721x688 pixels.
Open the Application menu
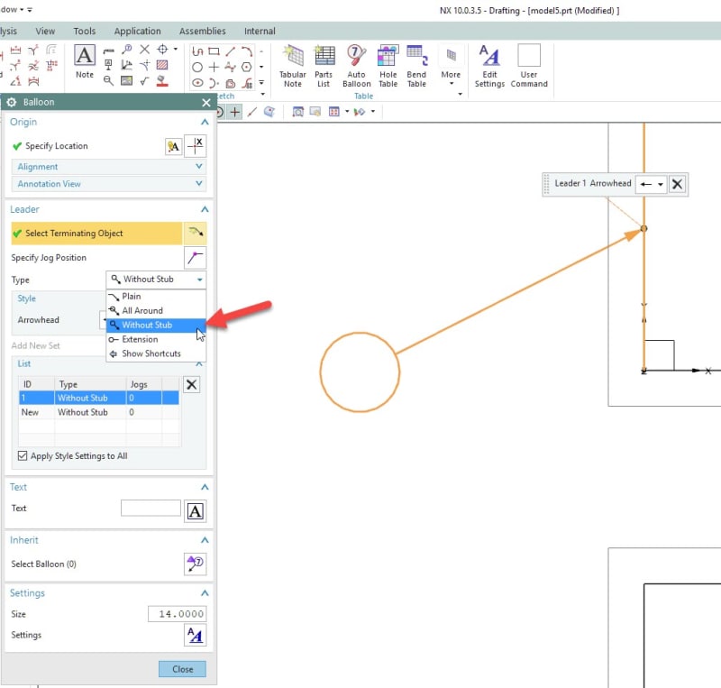[138, 32]
